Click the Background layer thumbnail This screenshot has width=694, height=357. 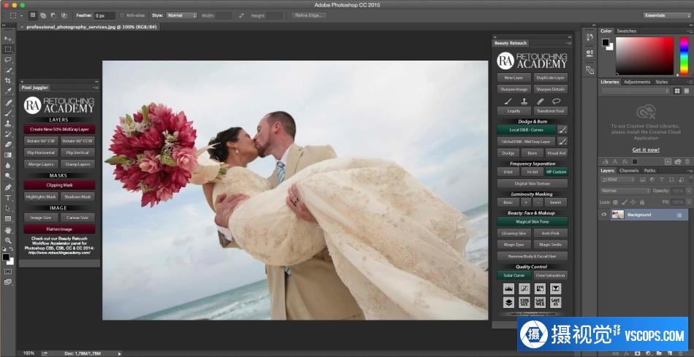617,215
